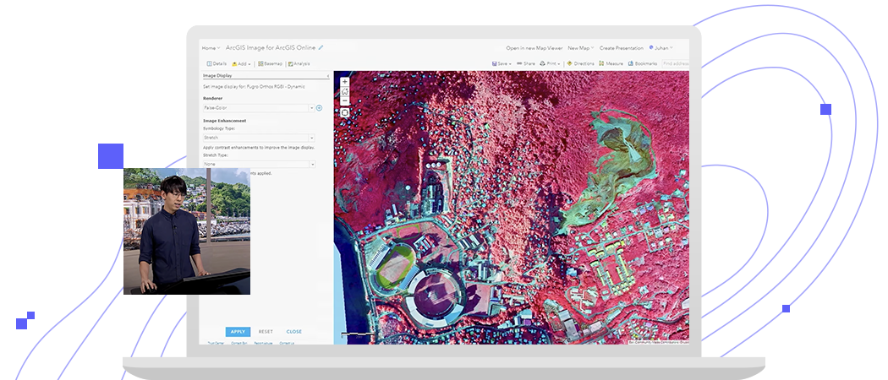Edit map title with pencil icon

[321, 48]
